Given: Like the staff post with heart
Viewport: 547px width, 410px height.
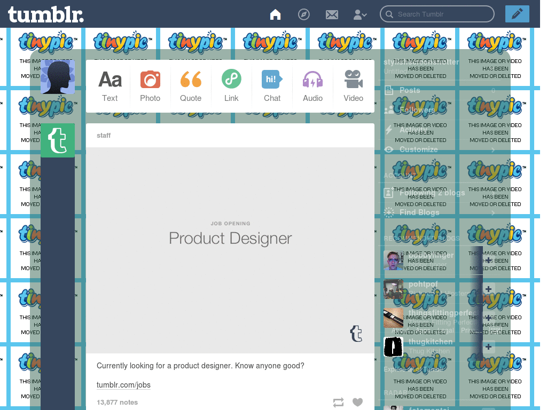Looking at the screenshot, I should 357,402.
